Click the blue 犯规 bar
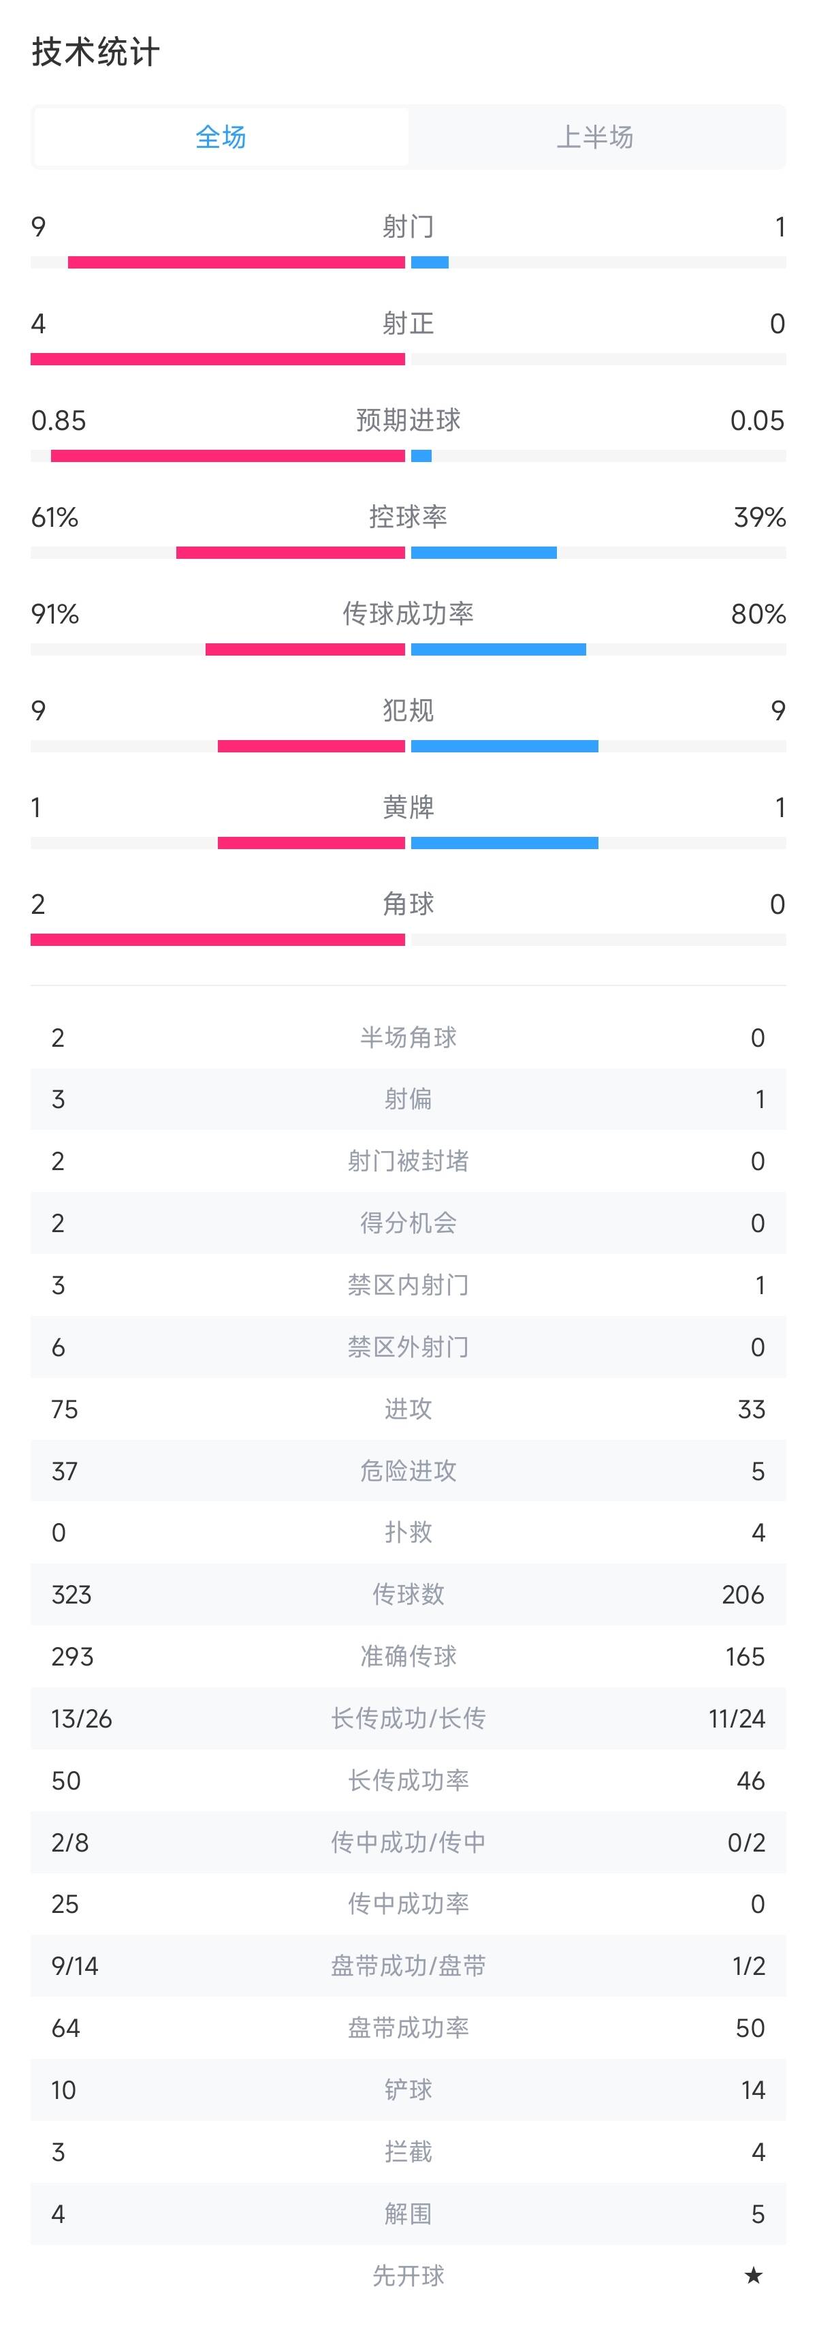 504,746
